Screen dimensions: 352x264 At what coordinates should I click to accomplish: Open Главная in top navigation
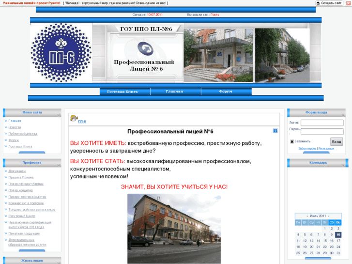176,92
